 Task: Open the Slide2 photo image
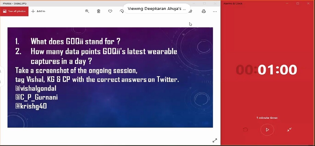point(110,77)
